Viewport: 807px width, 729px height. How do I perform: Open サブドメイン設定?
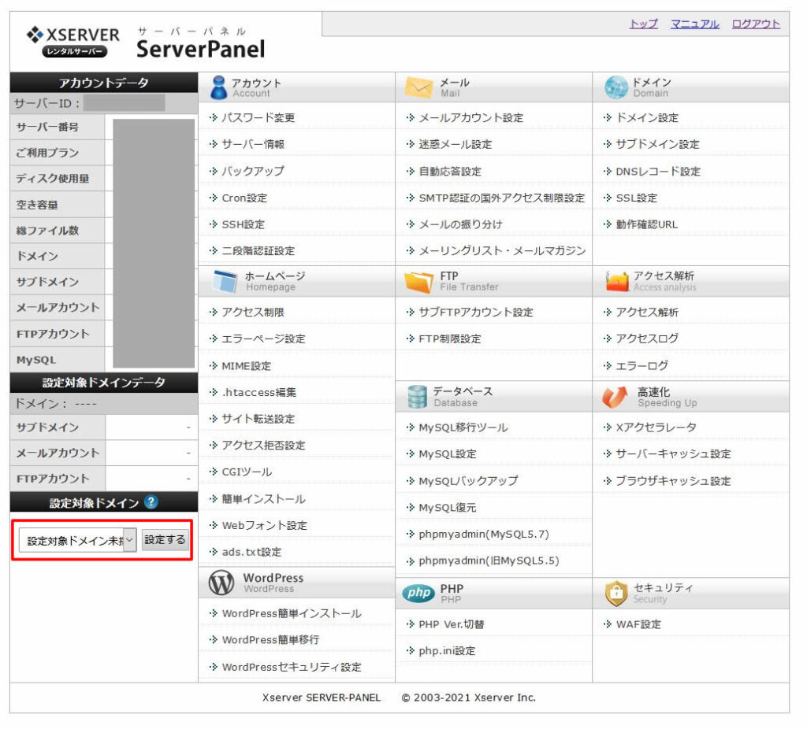(658, 145)
